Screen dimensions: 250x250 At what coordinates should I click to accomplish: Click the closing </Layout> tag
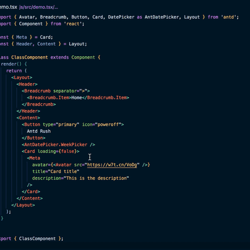point(23,205)
